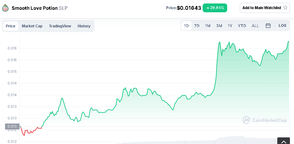Click the scroll-to-top arrow button
This screenshot has height=144, width=294.
click(284, 141)
